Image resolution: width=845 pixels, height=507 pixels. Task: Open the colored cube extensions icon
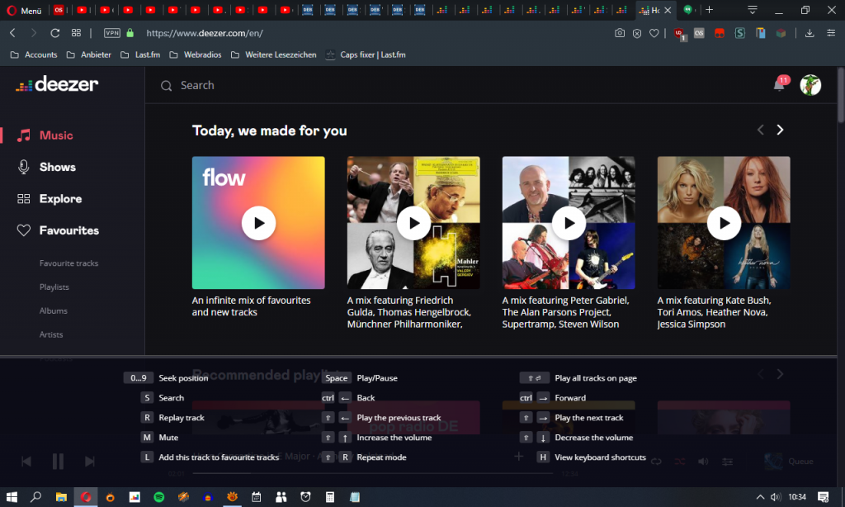coord(781,33)
